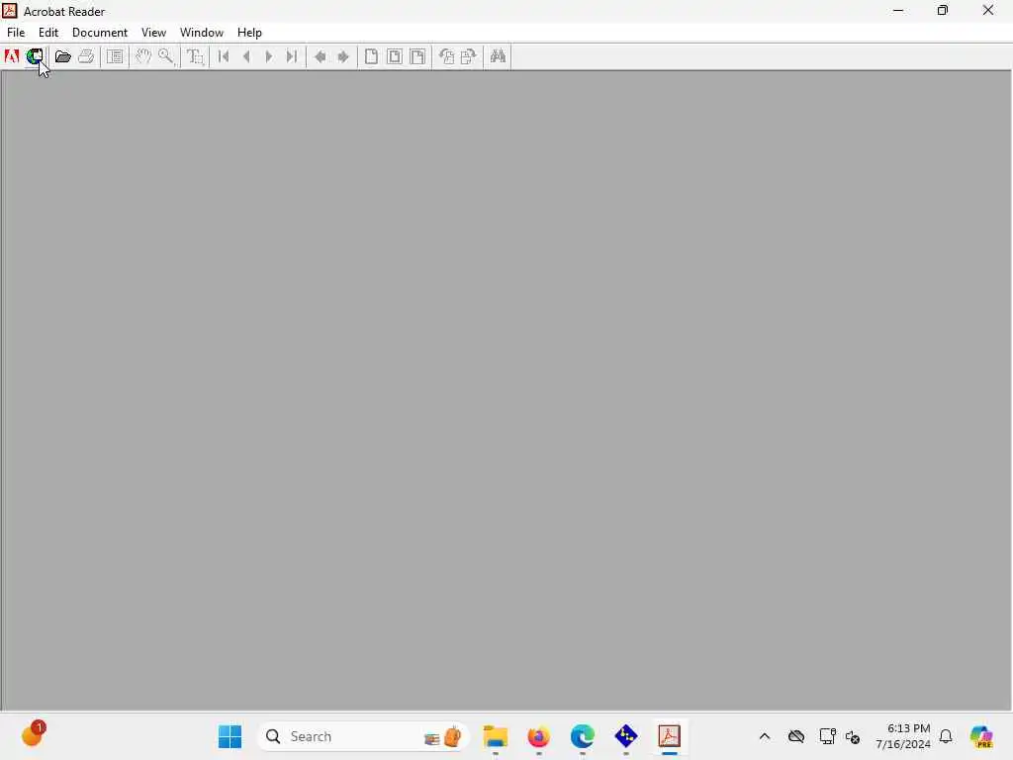The image size is (1013, 760).
Task: Click the Rotate counterclockwise icon
Action: (446, 56)
